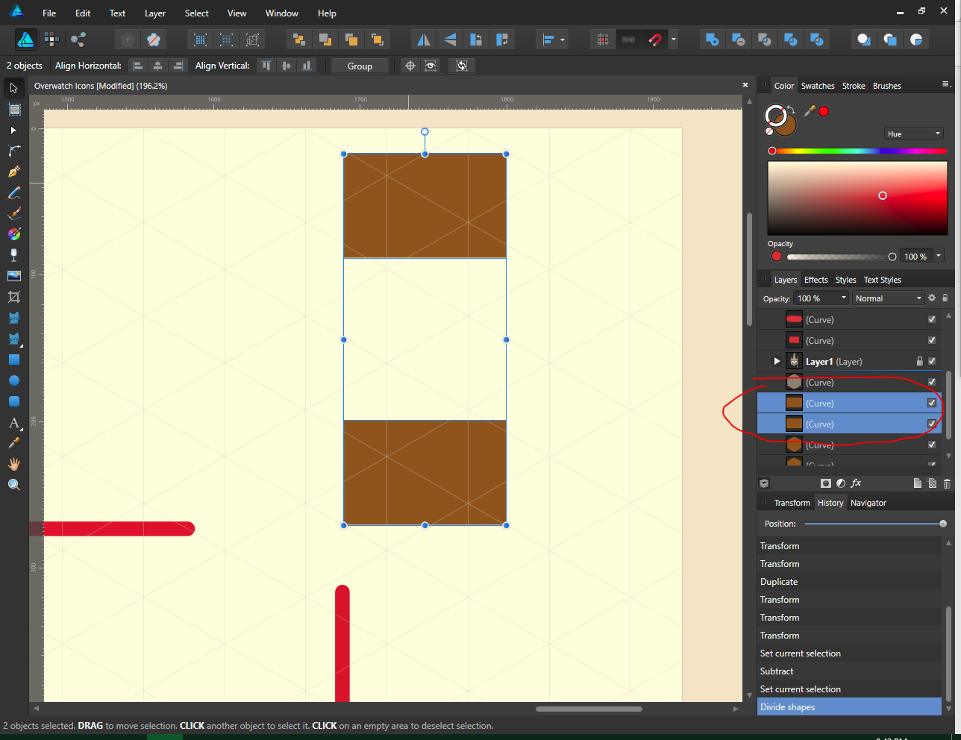The height and width of the screenshot is (740, 961).
Task: Toggle visibility of grey hexagon Curve layer
Action: [x=932, y=382]
